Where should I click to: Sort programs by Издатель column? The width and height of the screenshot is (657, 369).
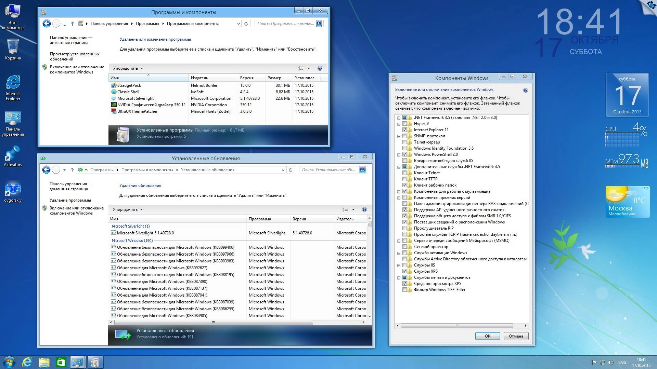213,78
